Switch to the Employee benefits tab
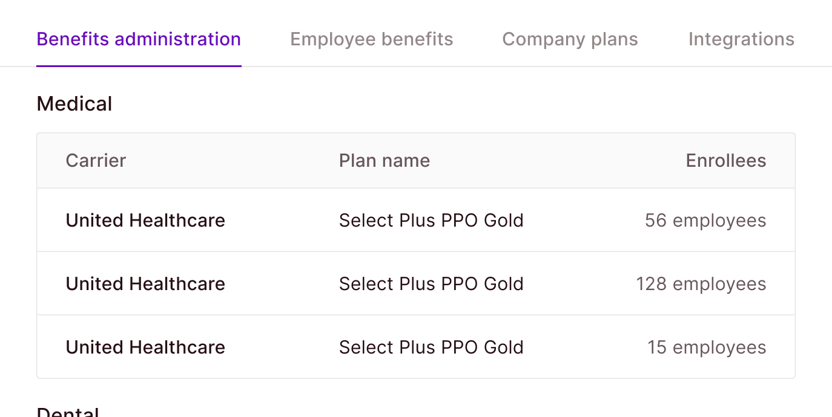832x417 pixels. (371, 39)
